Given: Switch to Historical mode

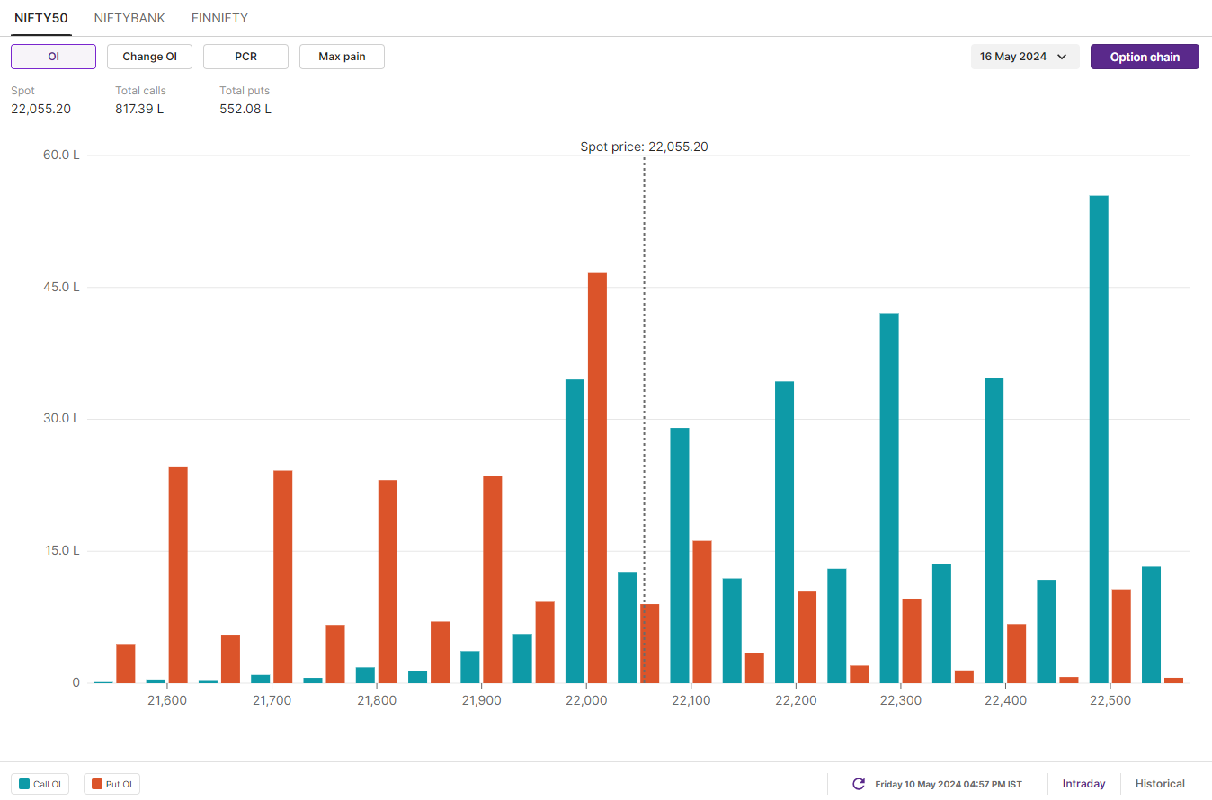Looking at the screenshot, I should pyautogui.click(x=1160, y=784).
